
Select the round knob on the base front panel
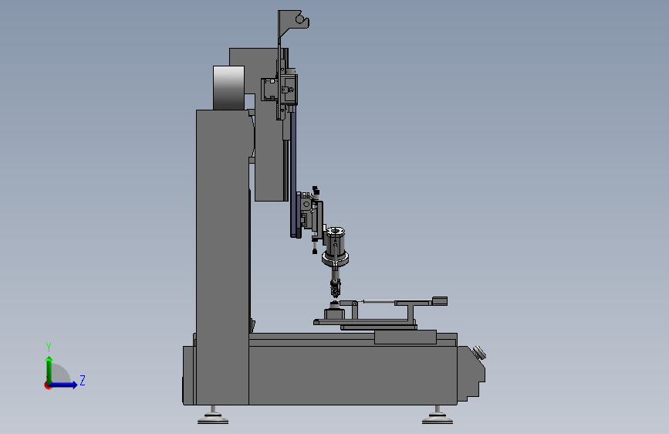(479, 353)
